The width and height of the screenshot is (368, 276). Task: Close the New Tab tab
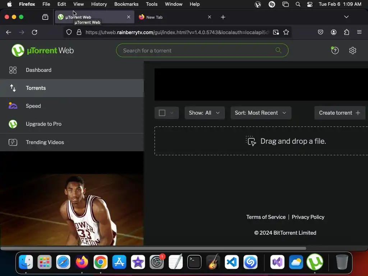click(210, 17)
